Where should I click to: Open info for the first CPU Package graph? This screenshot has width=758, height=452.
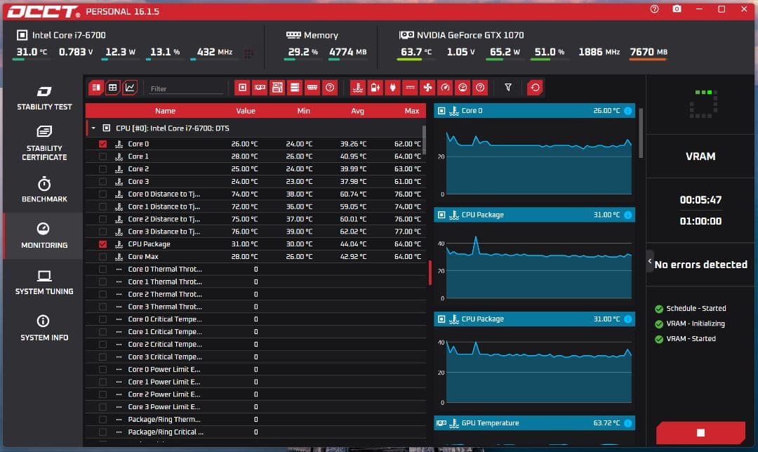[x=628, y=215]
